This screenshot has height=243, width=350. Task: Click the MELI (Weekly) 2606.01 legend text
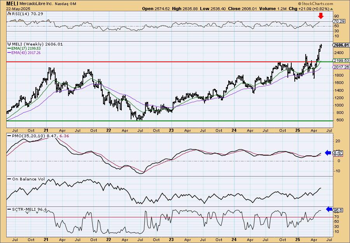pos(37,44)
